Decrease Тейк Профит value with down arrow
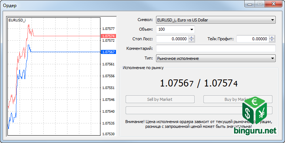This screenshot has height=143, width=285. click(272, 40)
